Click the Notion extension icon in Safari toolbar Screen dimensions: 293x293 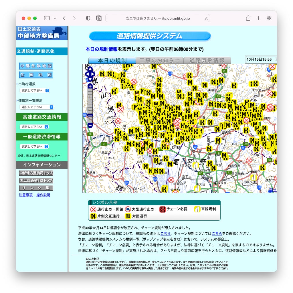[x=99, y=18]
